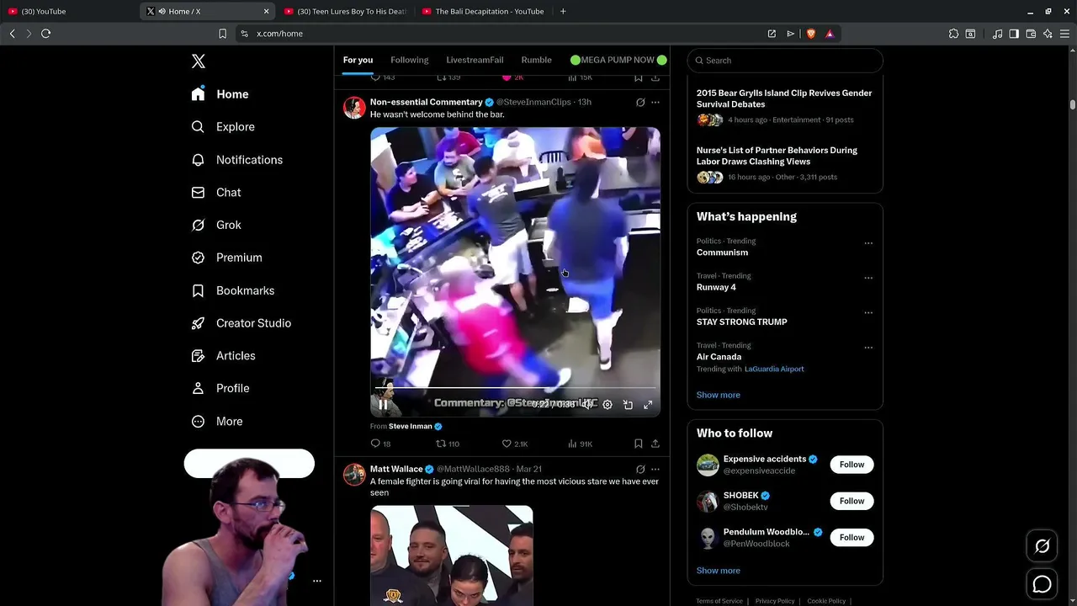Repost the Non-essential Commentary post (110)
The height and width of the screenshot is (606, 1077).
[x=447, y=444]
